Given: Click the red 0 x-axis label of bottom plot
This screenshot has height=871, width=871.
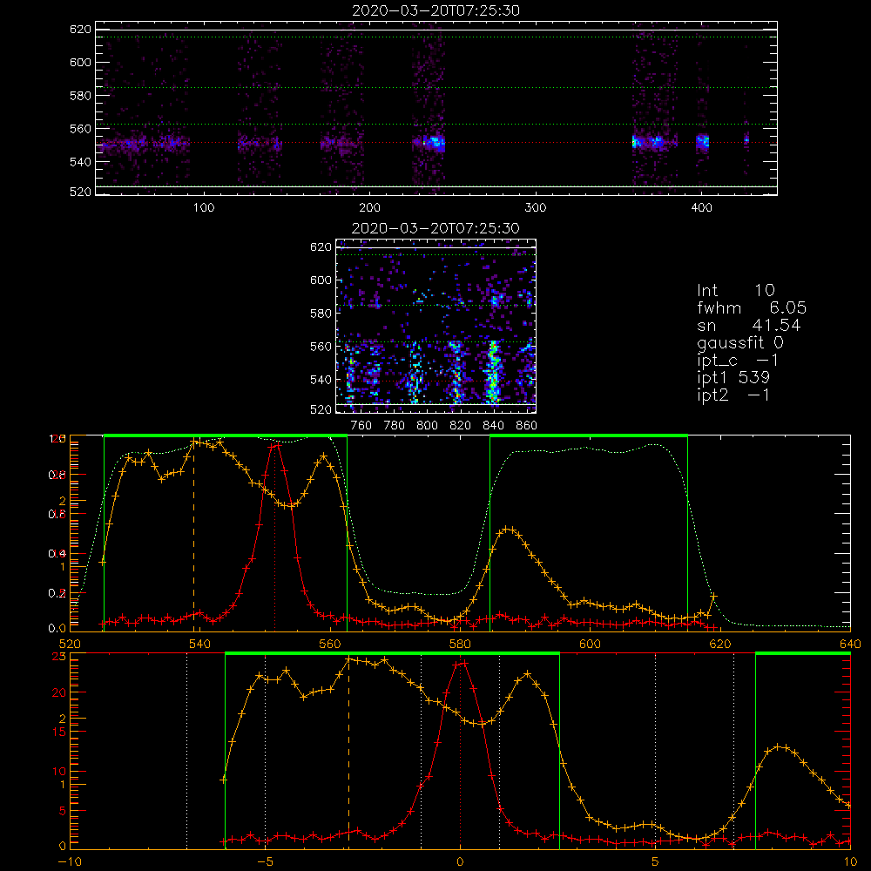Looking at the screenshot, I should tap(460, 862).
